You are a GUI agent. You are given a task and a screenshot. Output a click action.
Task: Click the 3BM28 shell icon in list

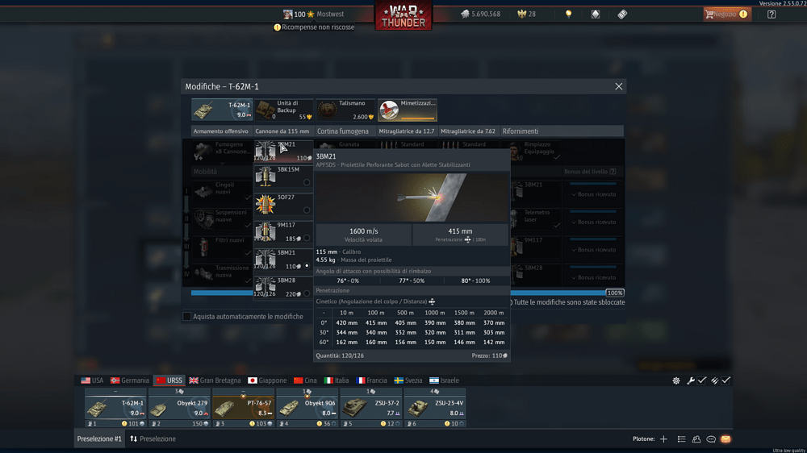[x=266, y=288]
